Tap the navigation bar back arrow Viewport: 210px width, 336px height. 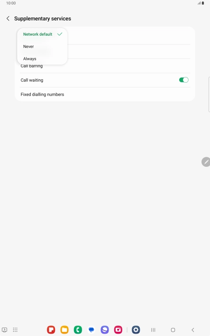tap(193, 330)
